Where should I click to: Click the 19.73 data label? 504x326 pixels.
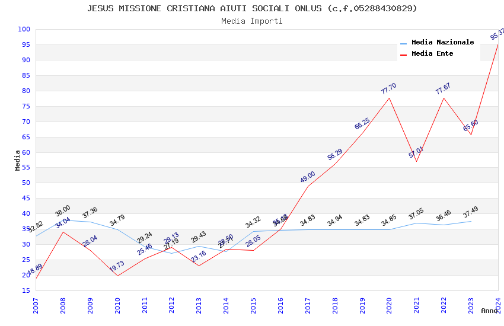[117, 267]
